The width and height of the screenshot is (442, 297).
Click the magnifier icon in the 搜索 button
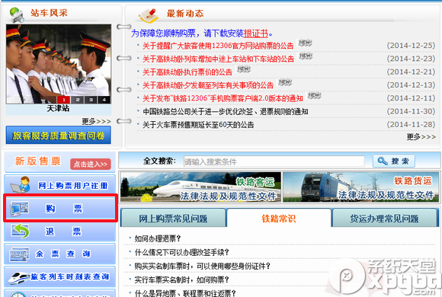[x=383, y=161]
